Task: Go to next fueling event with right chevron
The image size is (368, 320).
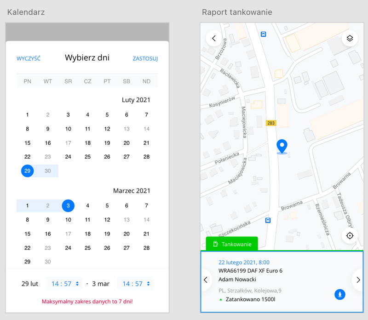Action: 358,280
